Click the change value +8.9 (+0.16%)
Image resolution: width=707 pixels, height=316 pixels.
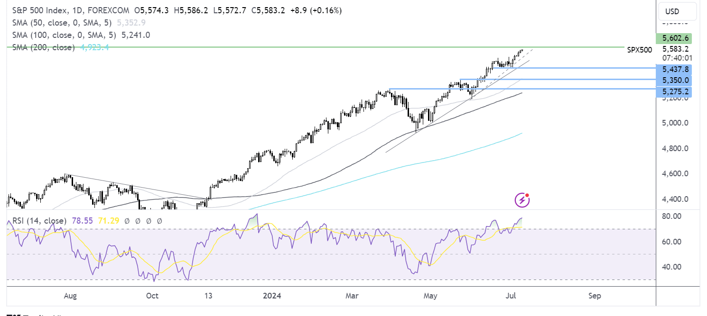coord(315,10)
